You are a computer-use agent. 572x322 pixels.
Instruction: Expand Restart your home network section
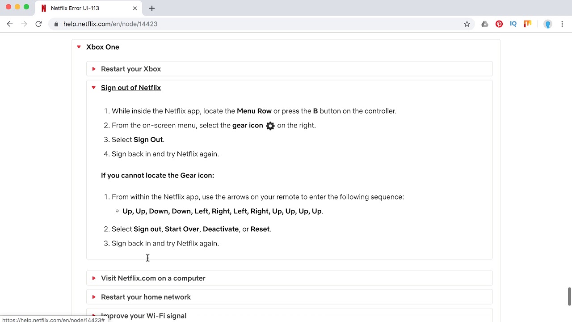pos(290,297)
